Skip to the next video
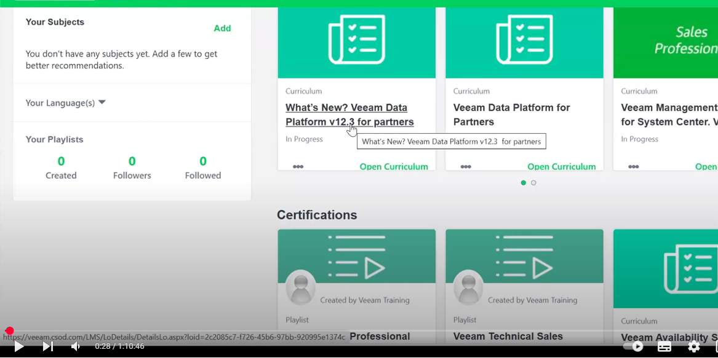The width and height of the screenshot is (718, 358). 47,346
